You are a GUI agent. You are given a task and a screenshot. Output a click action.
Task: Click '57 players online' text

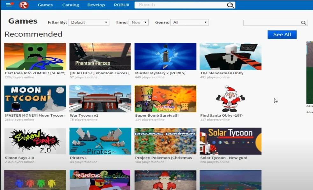click(84, 77)
